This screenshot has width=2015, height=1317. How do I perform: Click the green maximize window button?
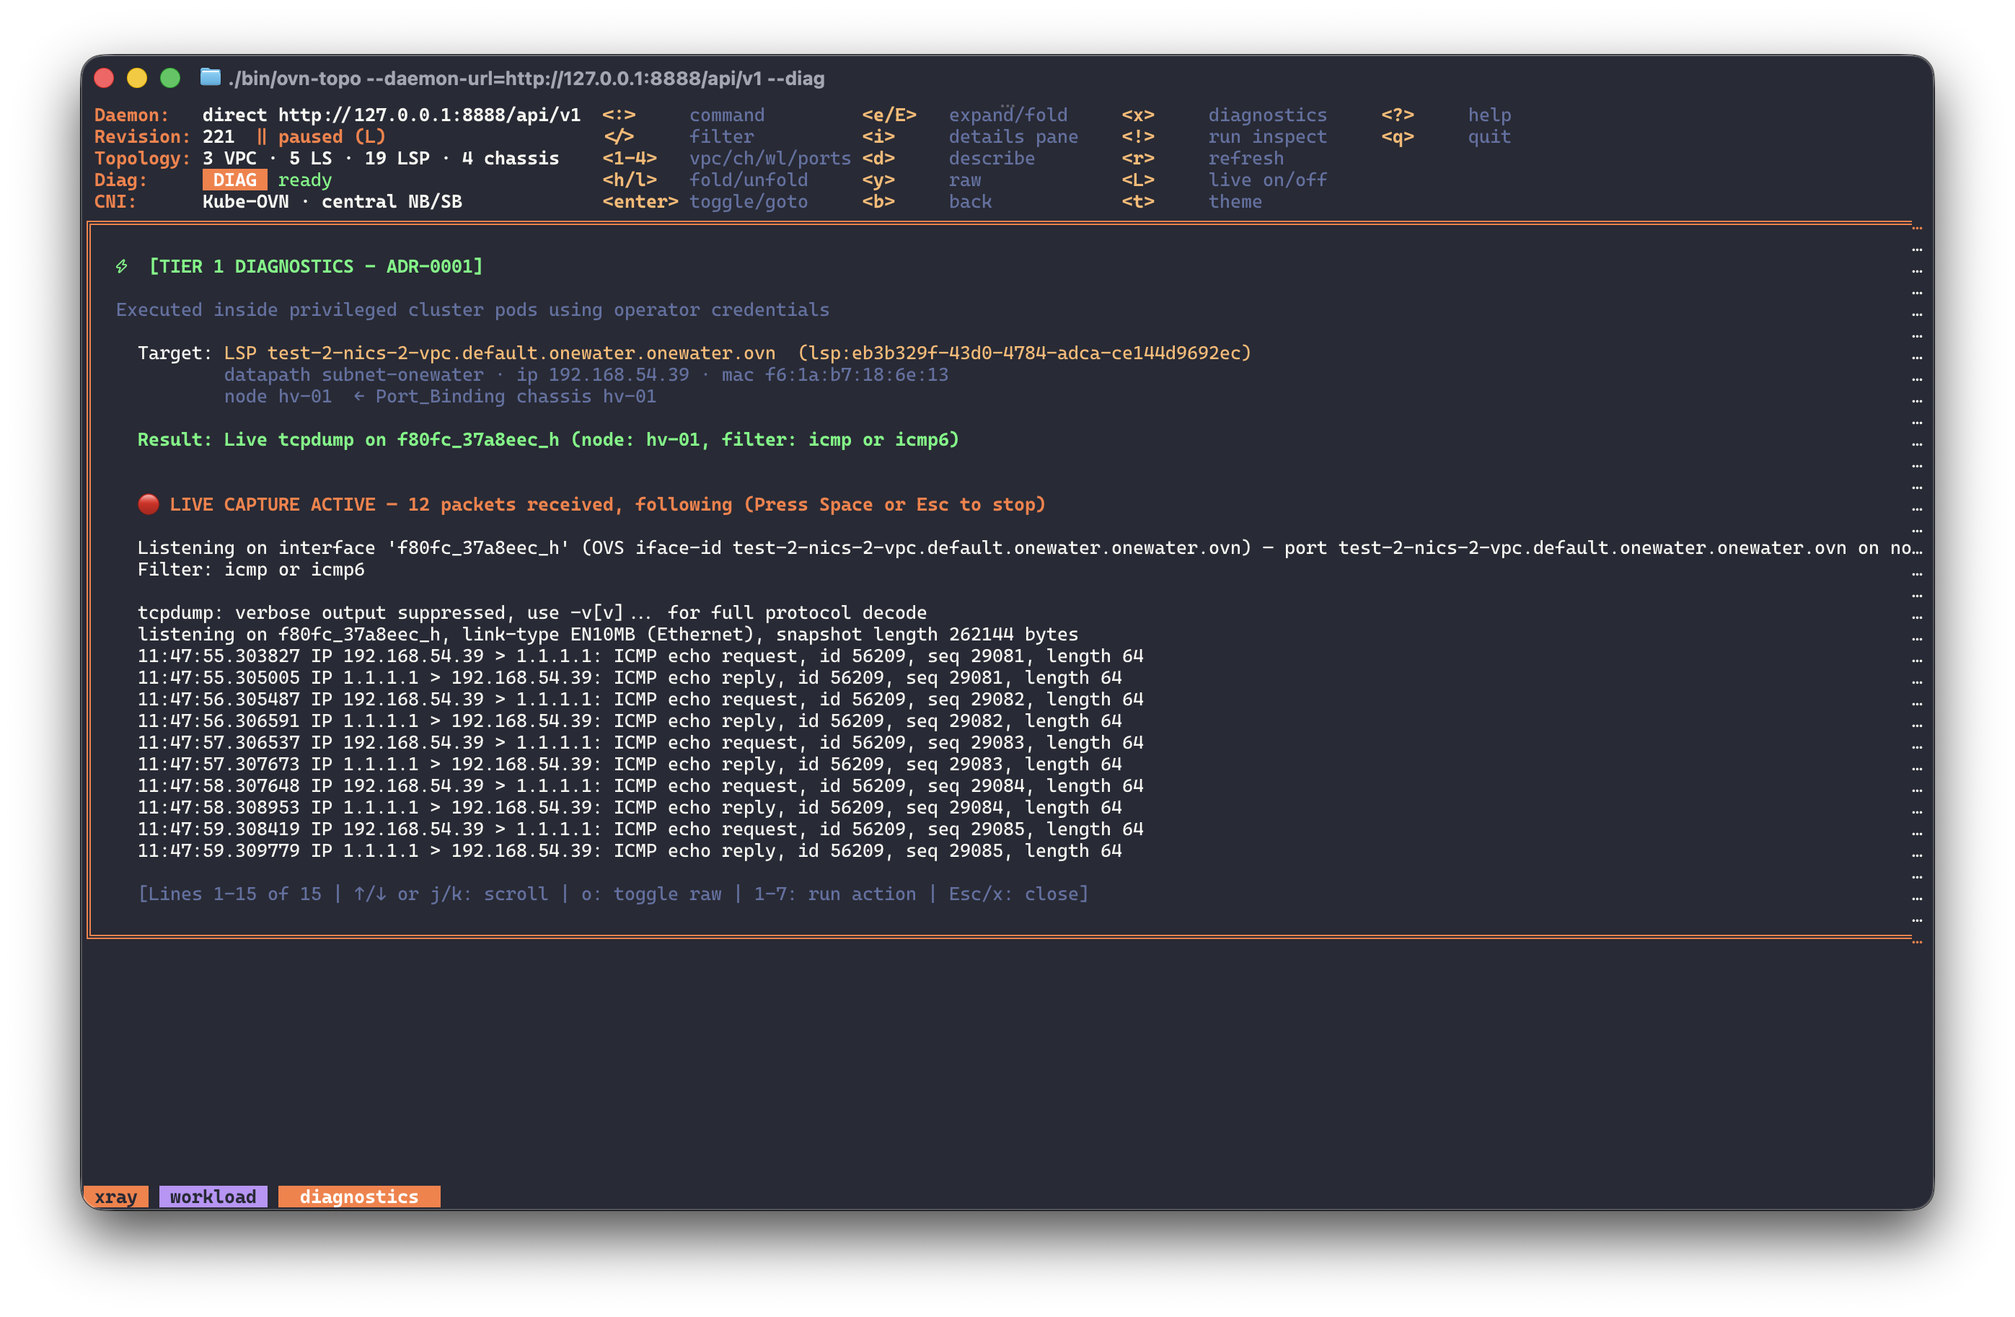(x=170, y=78)
